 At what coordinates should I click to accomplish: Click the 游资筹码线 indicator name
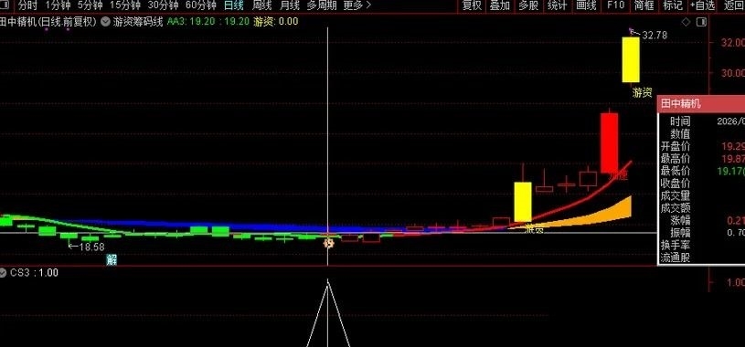[x=138, y=22]
